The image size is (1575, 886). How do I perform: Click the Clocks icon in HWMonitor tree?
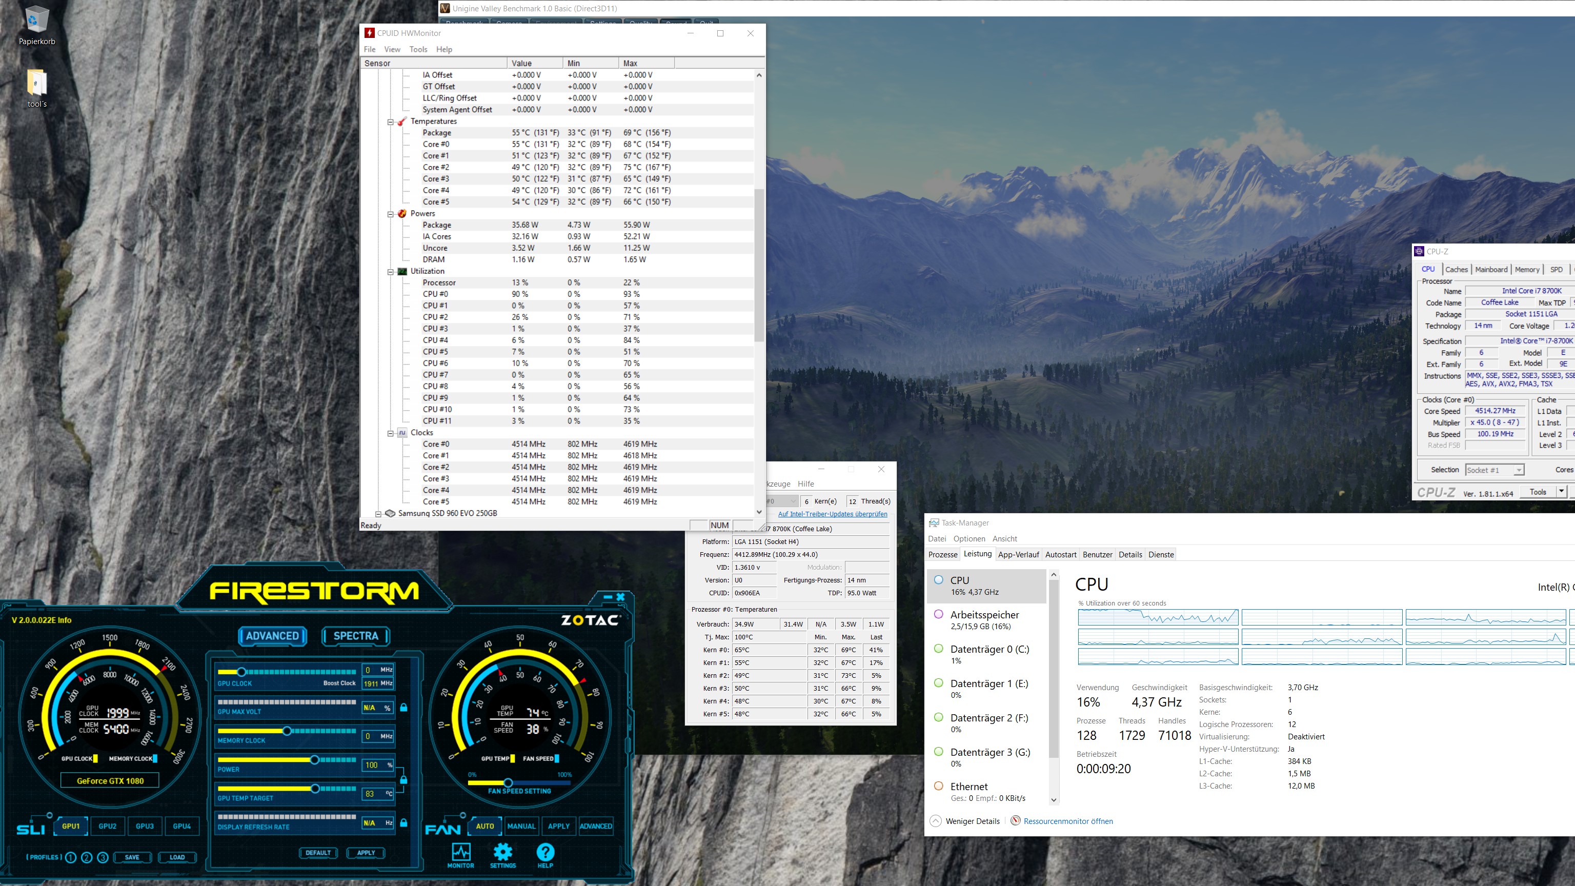[402, 432]
